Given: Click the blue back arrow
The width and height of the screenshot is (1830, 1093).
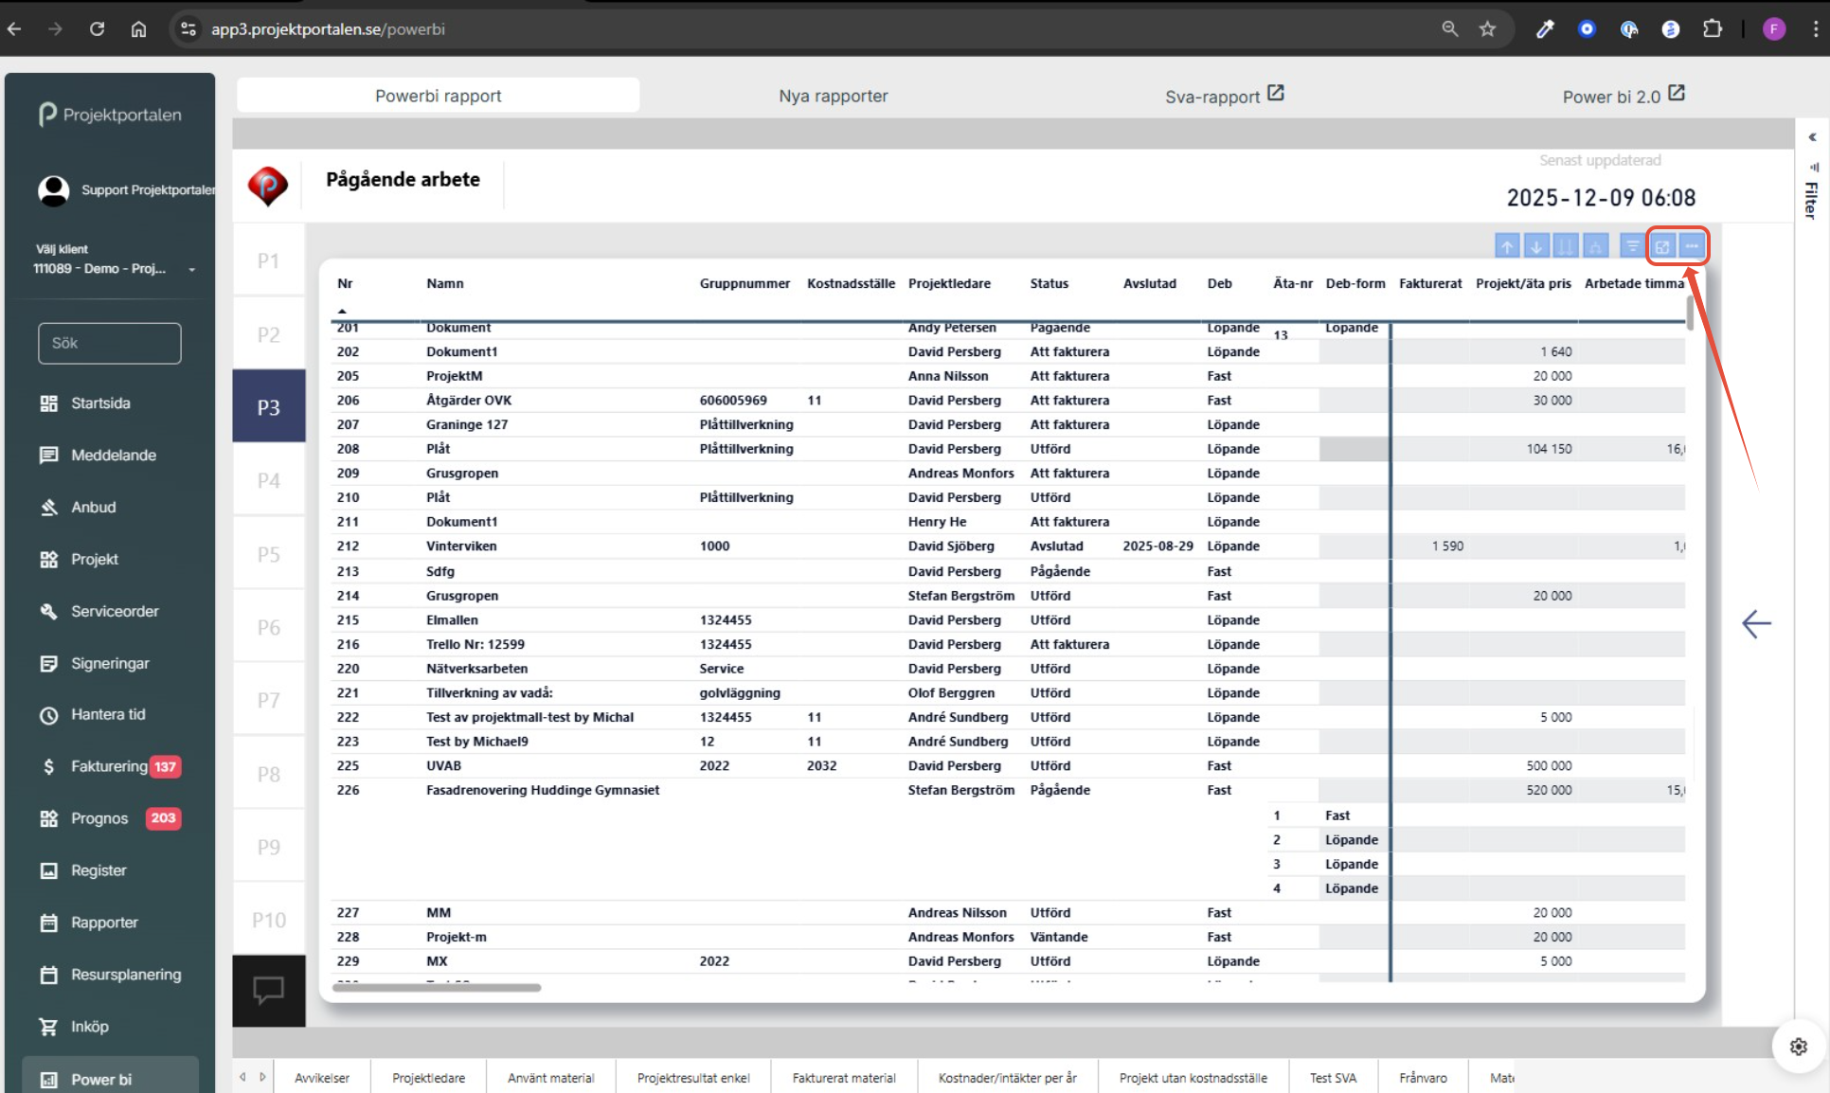Looking at the screenshot, I should click(x=1756, y=623).
